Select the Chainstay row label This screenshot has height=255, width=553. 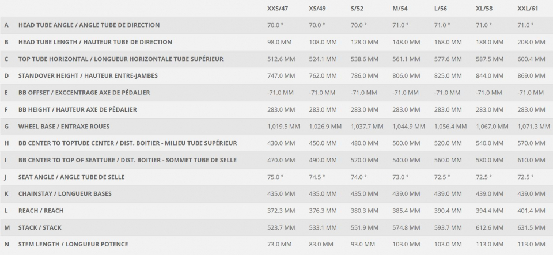[65, 194]
